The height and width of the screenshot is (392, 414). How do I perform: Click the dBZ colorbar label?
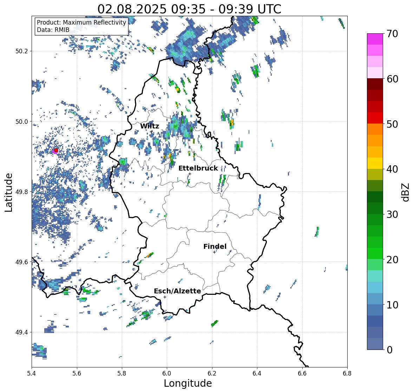406,192
